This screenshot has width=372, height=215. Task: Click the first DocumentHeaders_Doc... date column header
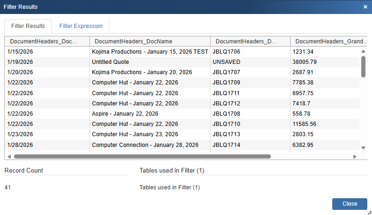pos(47,41)
